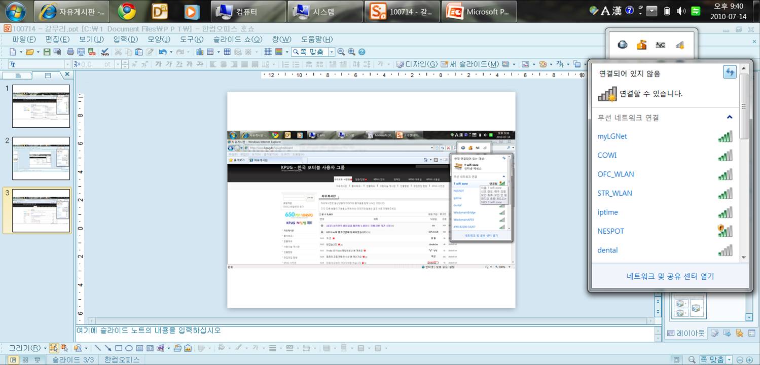Viewport: 760px width, 365px height.
Task: Open the volume control in system tray
Action: point(681,11)
